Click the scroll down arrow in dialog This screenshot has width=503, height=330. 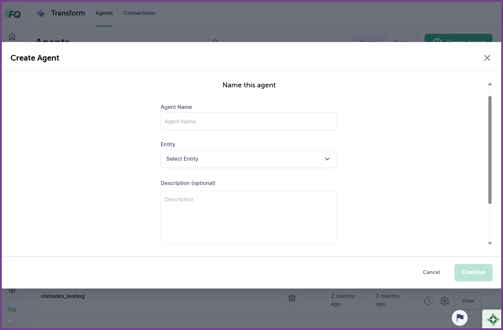click(x=490, y=243)
